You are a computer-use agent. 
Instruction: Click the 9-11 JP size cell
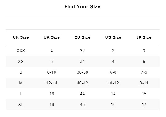coord(144,83)
